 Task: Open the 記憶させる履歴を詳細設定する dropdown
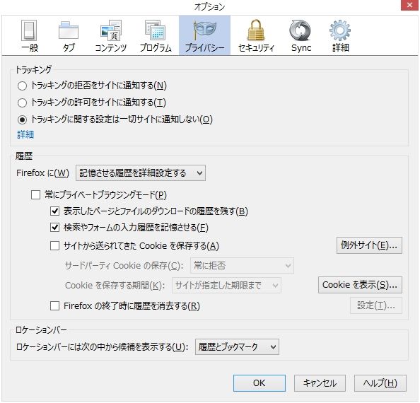141,173
